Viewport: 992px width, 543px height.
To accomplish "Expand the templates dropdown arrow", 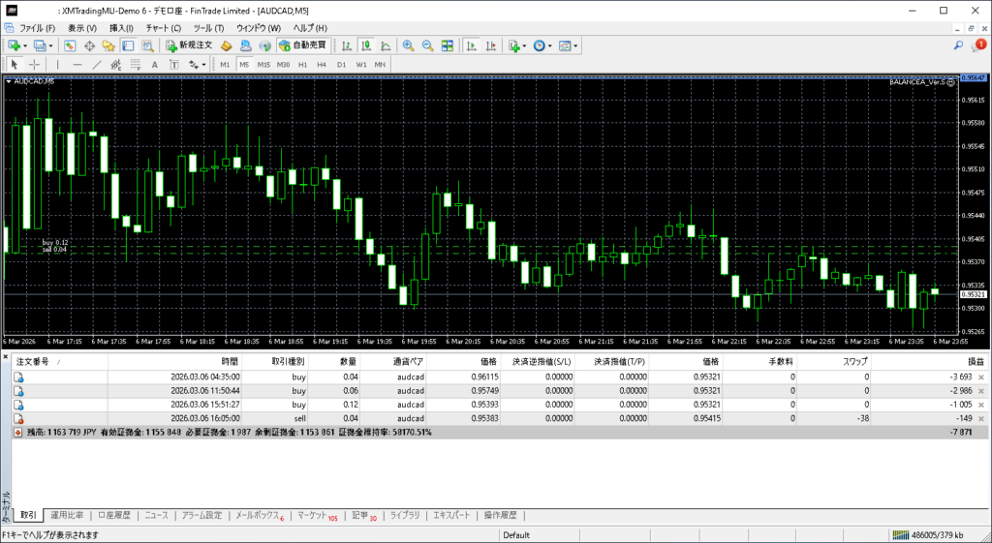I will click(576, 45).
